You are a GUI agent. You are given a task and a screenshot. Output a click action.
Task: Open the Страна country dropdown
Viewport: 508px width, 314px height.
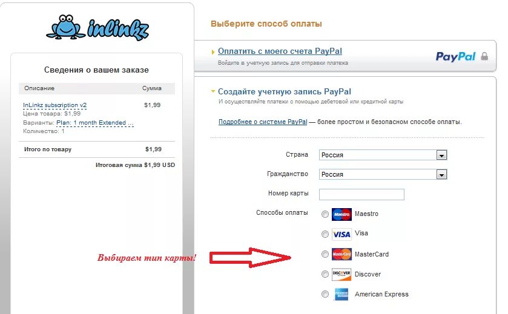click(x=383, y=155)
